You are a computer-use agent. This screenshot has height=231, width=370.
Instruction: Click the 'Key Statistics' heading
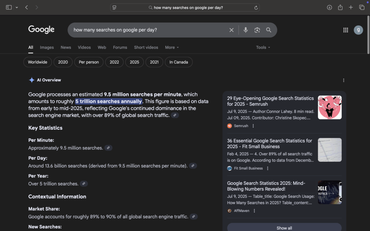click(45, 128)
